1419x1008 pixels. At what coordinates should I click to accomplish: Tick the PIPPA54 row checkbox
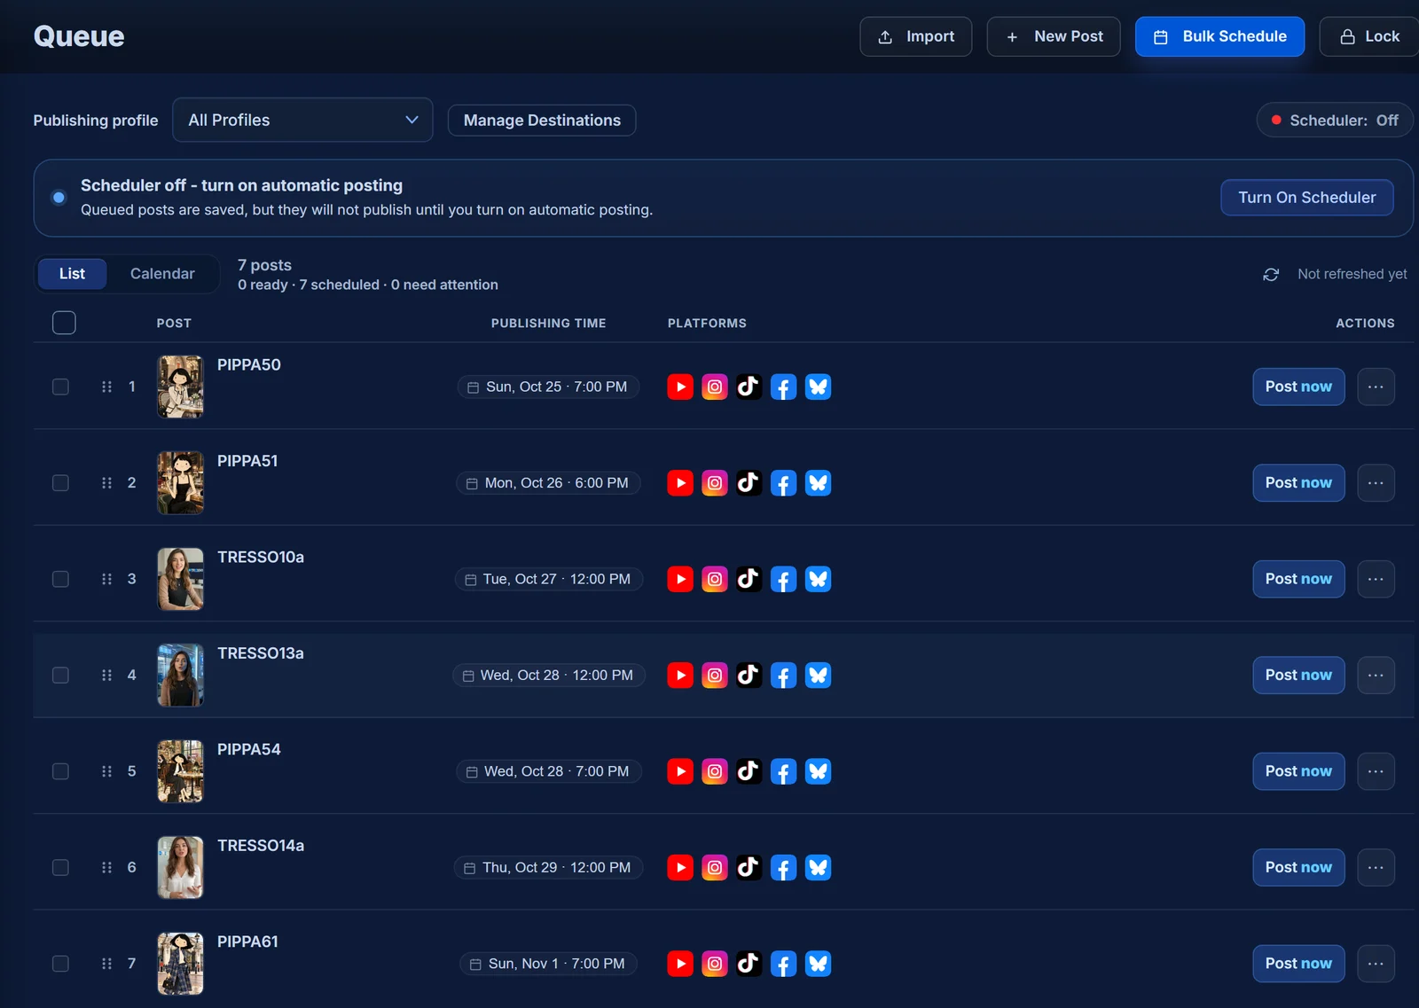[60, 771]
